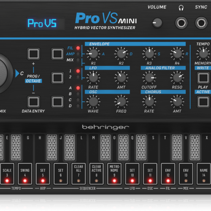Toggle the LFO 1/2 select button
This screenshot has width=211, height=211.
[x=57, y=78]
